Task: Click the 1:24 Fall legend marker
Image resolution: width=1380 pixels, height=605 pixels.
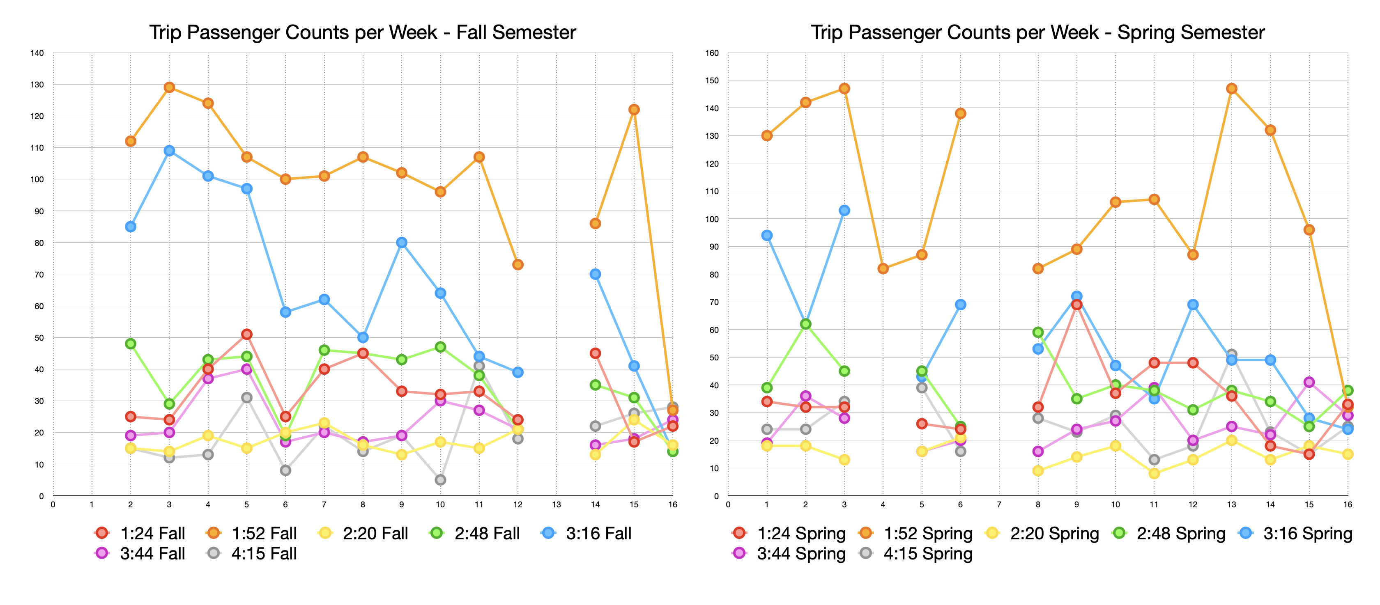Action: click(102, 533)
